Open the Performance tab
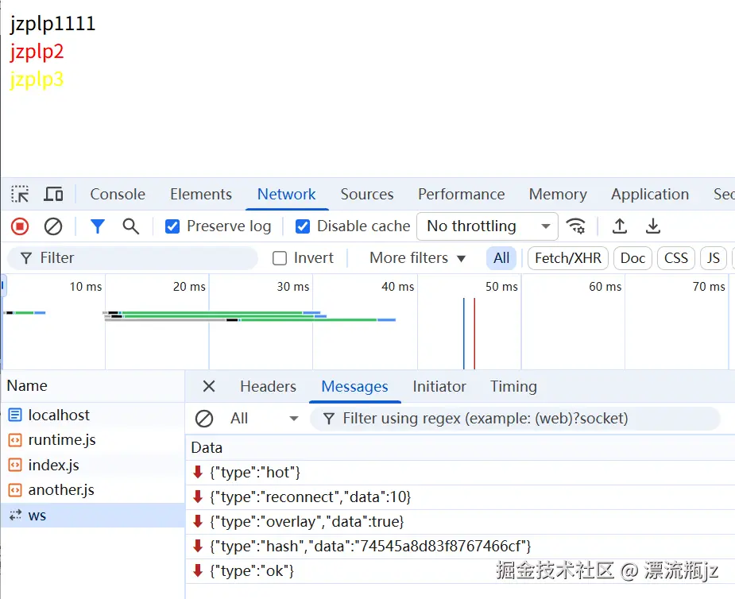 pyautogui.click(x=461, y=194)
